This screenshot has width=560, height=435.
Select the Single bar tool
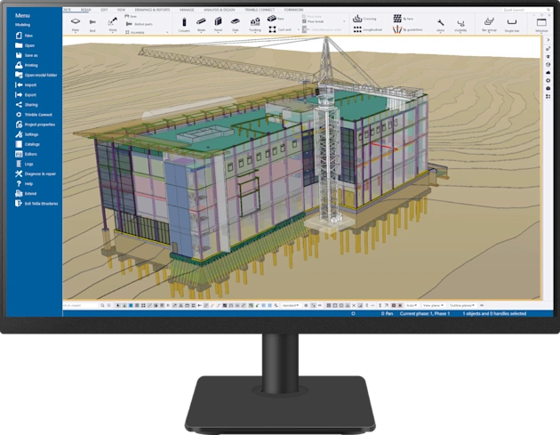pyautogui.click(x=512, y=25)
